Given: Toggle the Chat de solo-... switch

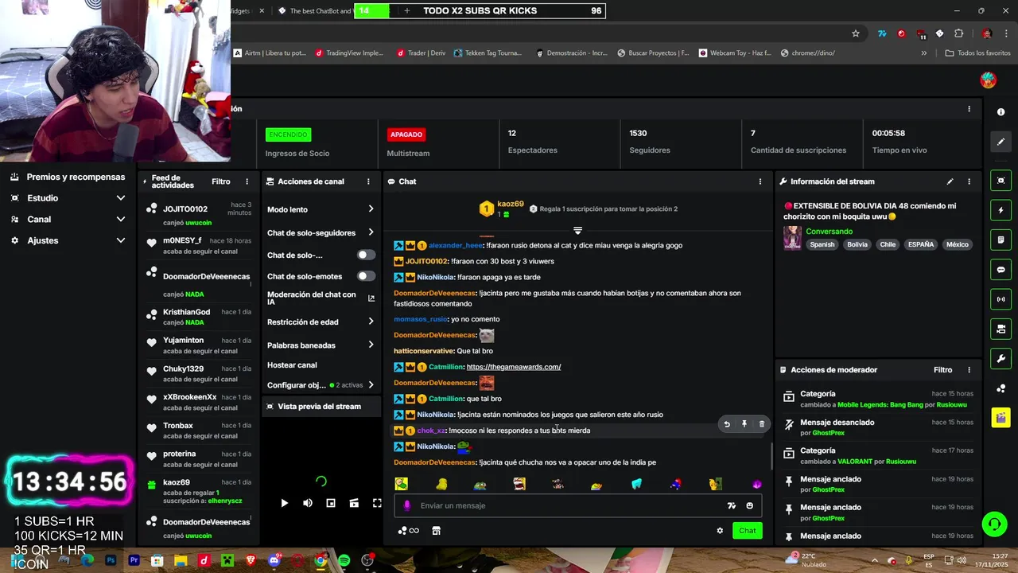Looking at the screenshot, I should pyautogui.click(x=366, y=255).
